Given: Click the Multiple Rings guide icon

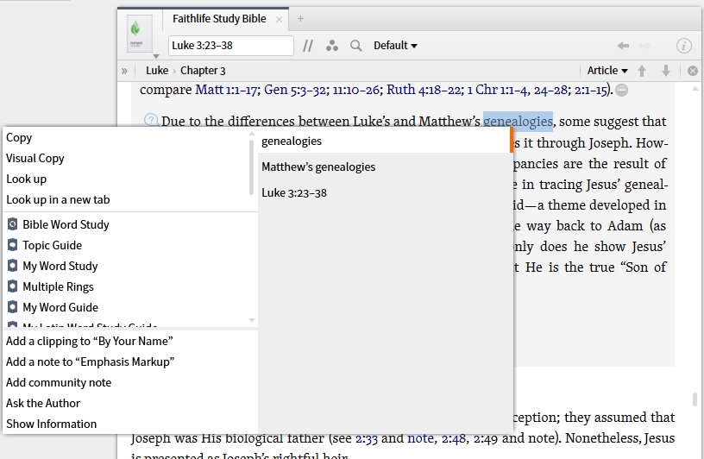Looking at the screenshot, I should [x=13, y=286].
